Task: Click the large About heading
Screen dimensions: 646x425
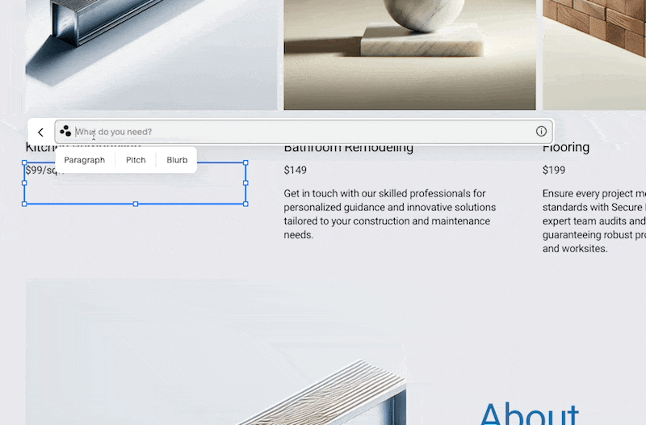Action: point(529,410)
